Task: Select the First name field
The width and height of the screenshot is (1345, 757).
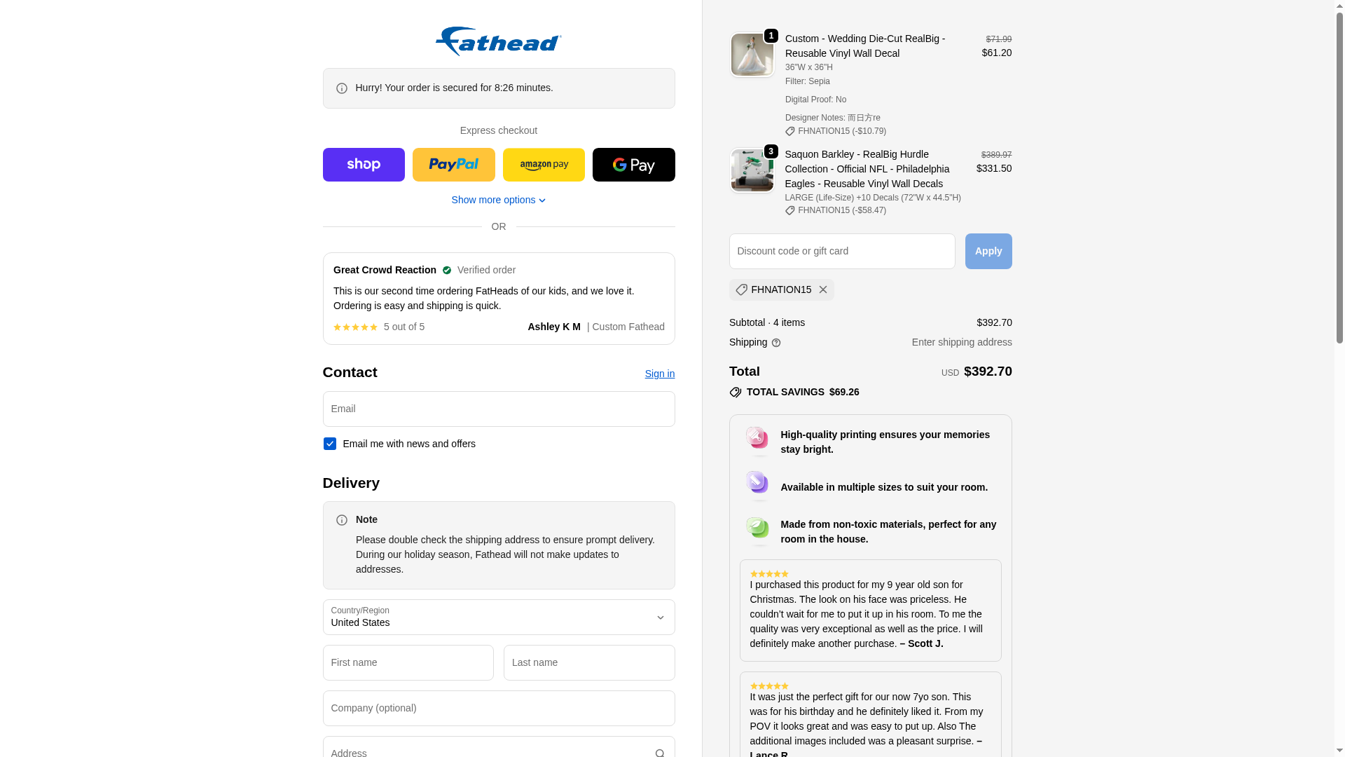Action: pyautogui.click(x=408, y=663)
